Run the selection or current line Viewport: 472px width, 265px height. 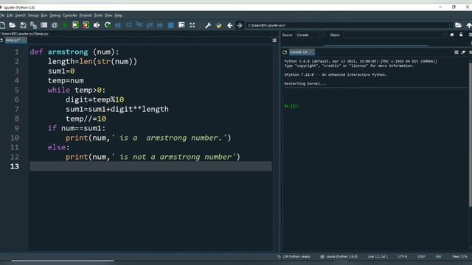pos(97,25)
